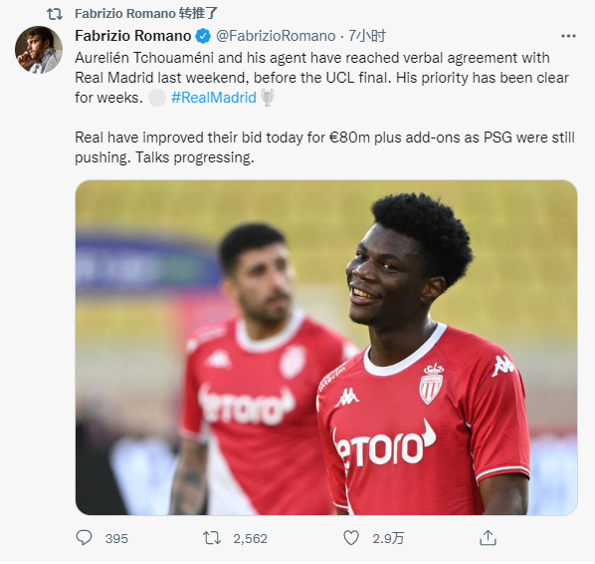Click the 7小时 timestamp

[367, 36]
